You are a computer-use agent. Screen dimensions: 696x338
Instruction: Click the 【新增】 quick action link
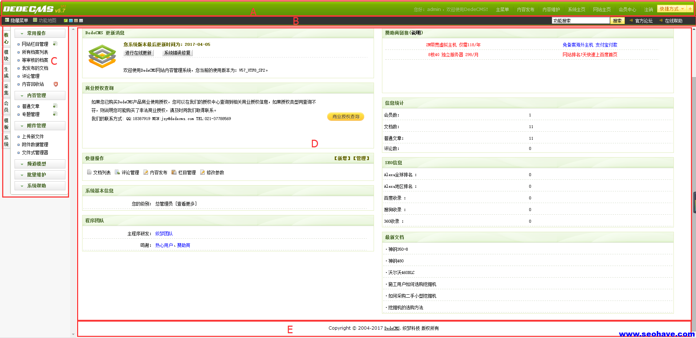342,158
